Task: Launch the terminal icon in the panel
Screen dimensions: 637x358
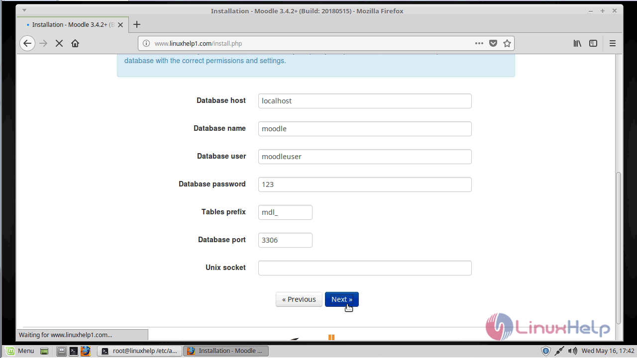Action: (x=74, y=351)
